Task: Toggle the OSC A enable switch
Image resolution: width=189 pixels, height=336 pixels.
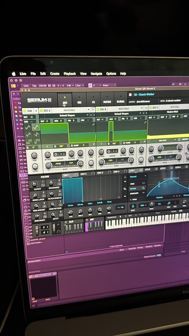Action: (41, 111)
